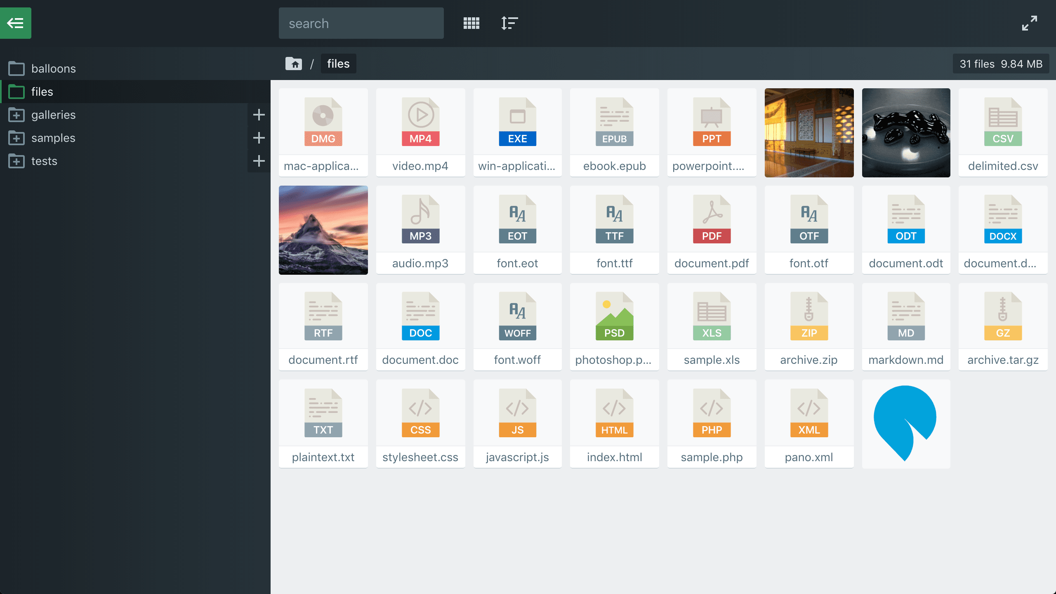Open the document.pdf file
The height and width of the screenshot is (594, 1056).
tap(712, 229)
